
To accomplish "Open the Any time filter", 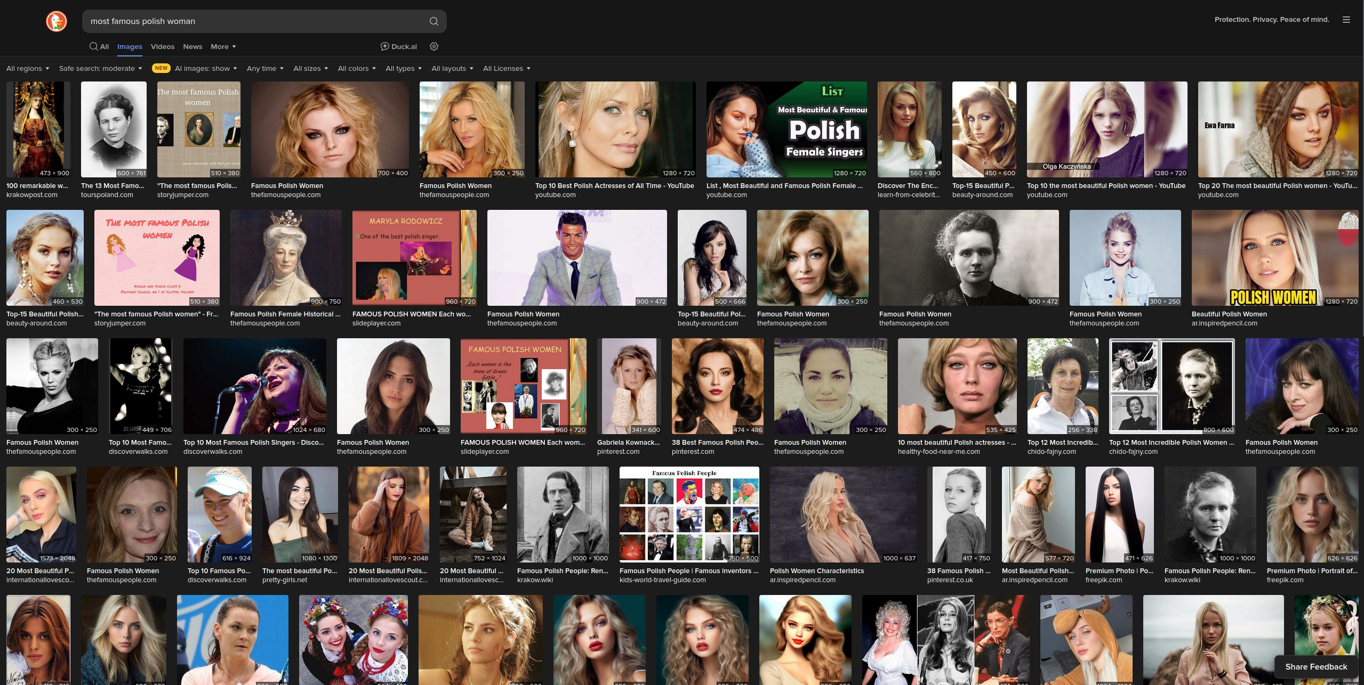I will [x=265, y=68].
